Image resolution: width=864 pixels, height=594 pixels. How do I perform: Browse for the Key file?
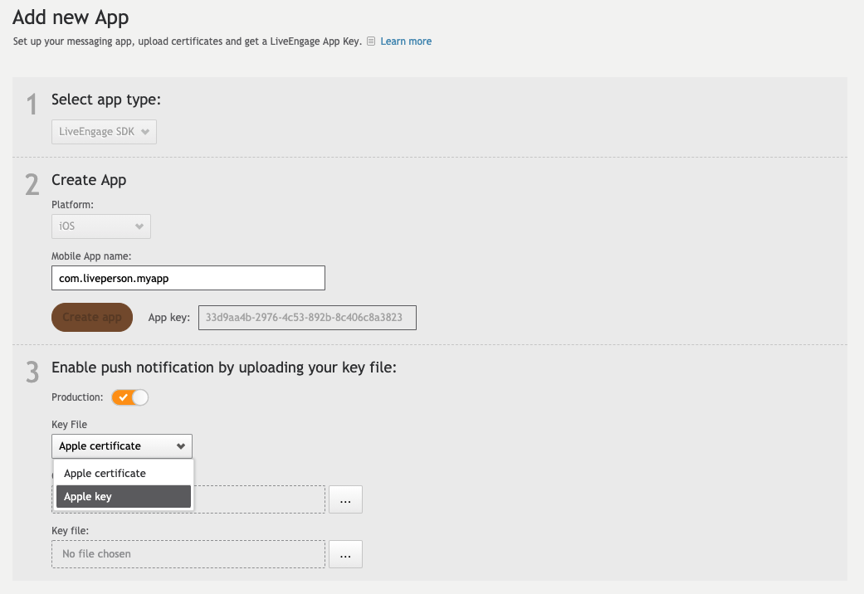pos(345,554)
